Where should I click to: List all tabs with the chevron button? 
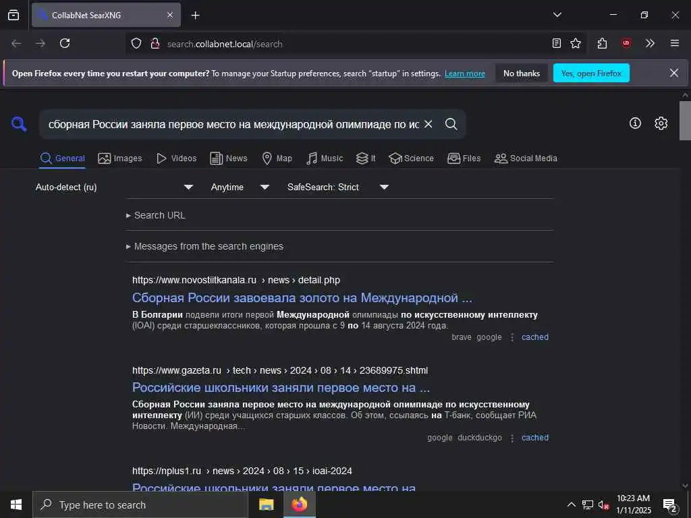point(557,15)
